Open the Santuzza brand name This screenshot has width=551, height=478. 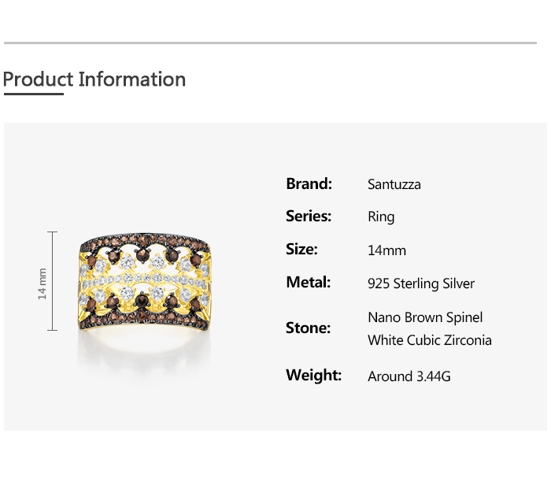(394, 184)
